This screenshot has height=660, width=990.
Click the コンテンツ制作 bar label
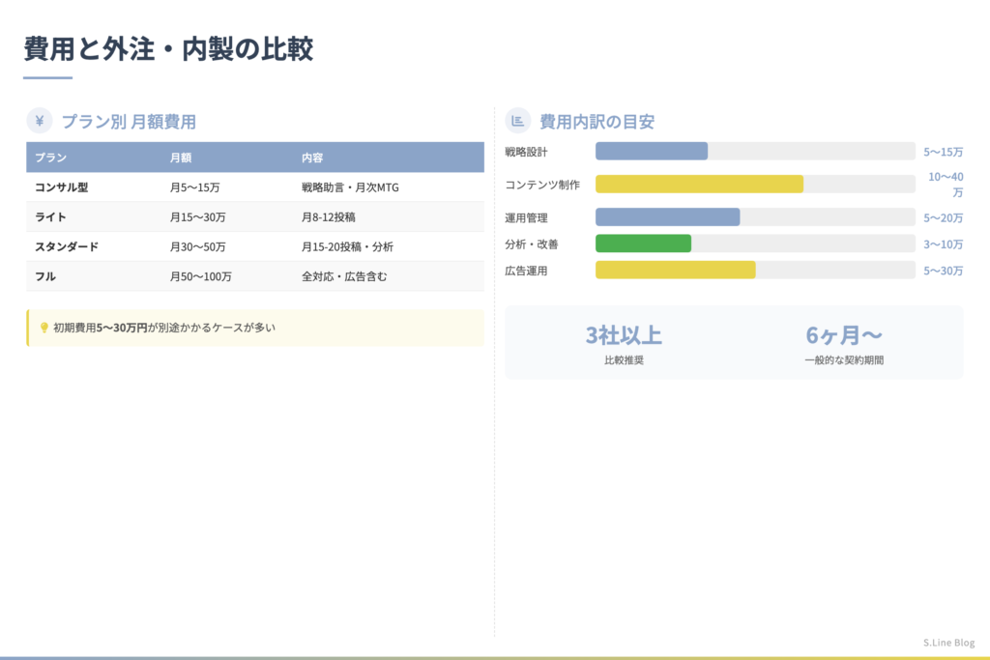point(542,185)
